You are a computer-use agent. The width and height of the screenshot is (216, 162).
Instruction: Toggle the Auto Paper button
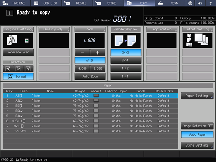tap(197, 134)
